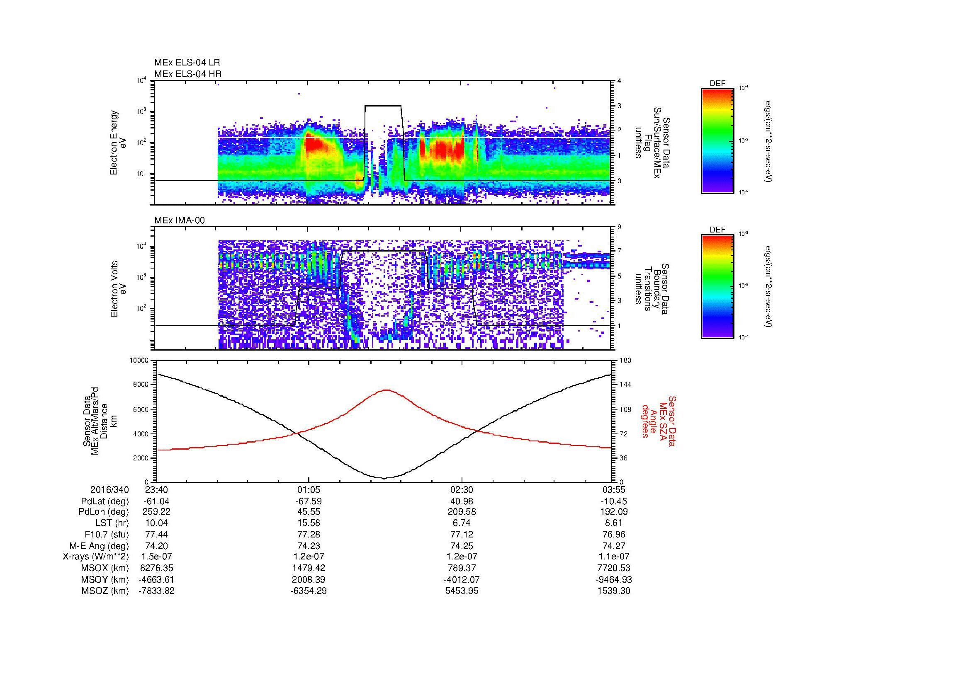Click the 'MEx IMA-00' panel title
This screenshot has height=685, width=970.
point(180,220)
